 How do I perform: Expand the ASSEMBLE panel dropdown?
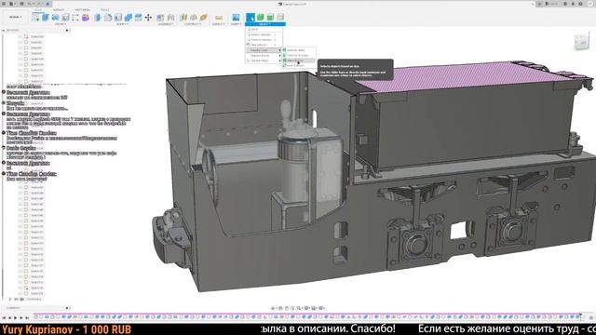[166, 24]
